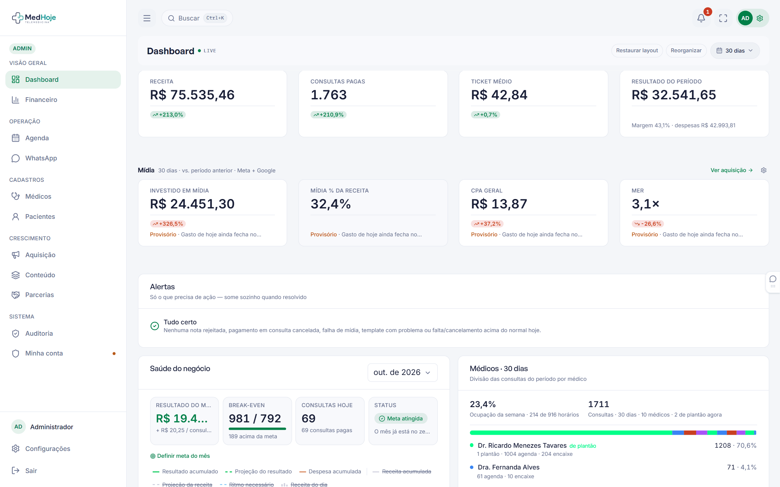
Task: Toggle Receita acumulada chart series
Action: [402, 471]
